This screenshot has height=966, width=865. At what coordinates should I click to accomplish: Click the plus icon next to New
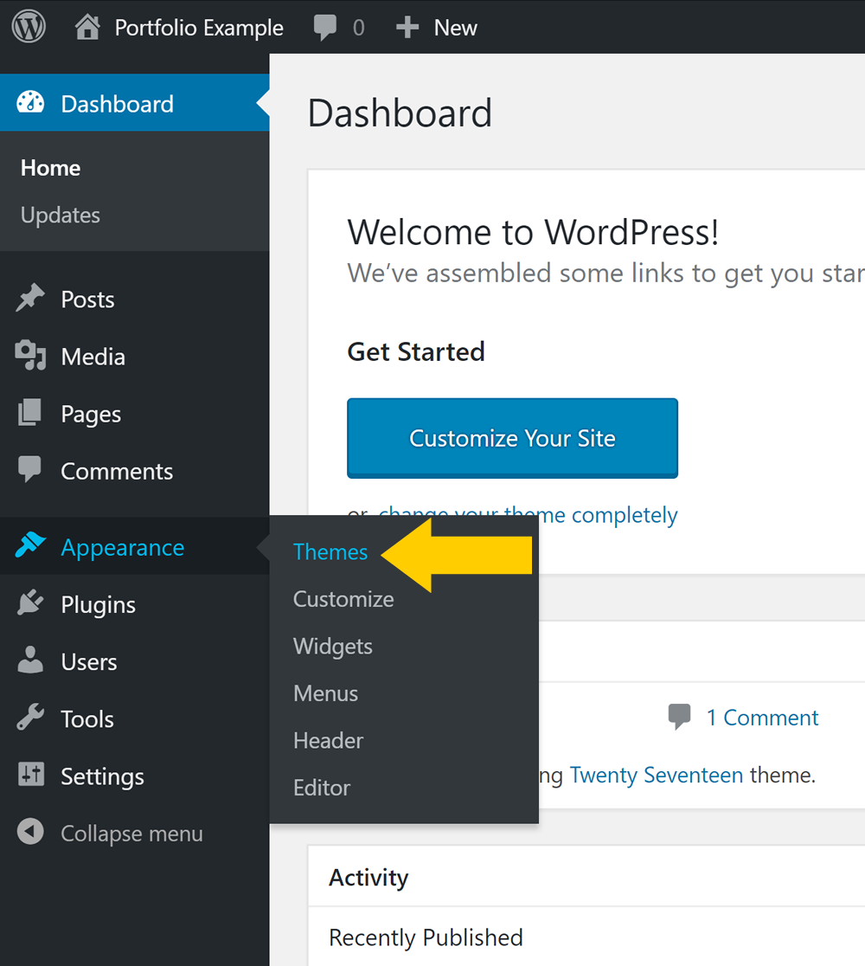point(407,28)
